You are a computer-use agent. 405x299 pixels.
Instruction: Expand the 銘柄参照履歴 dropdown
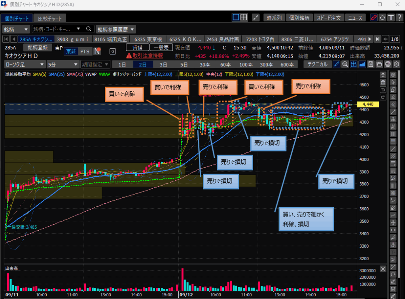pos(116,29)
